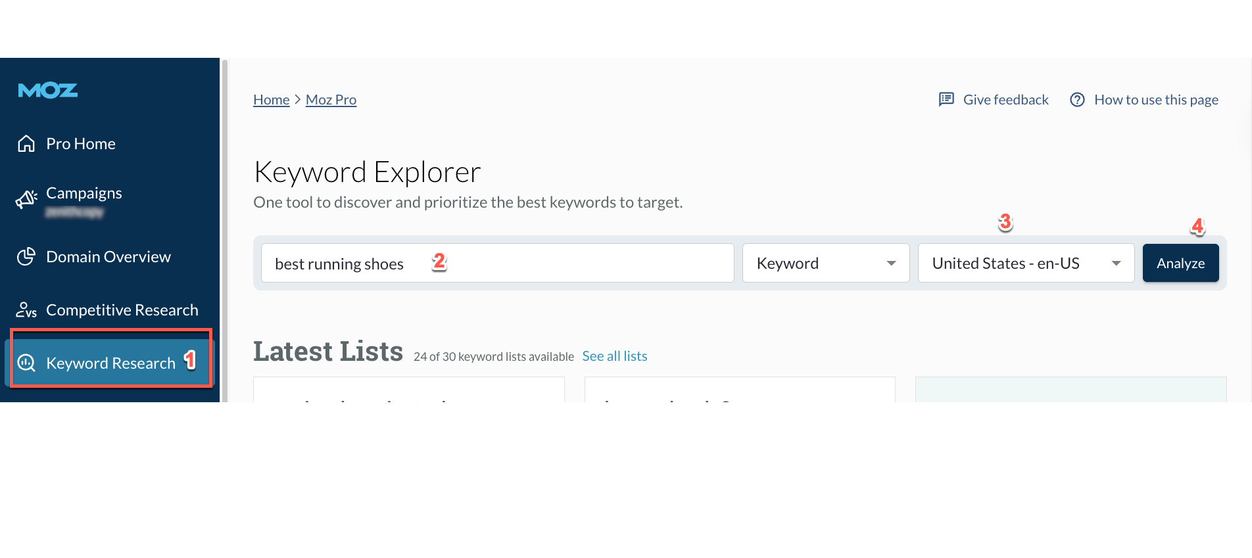The image size is (1252, 558).
Task: Click the question mark help icon
Action: click(x=1077, y=99)
